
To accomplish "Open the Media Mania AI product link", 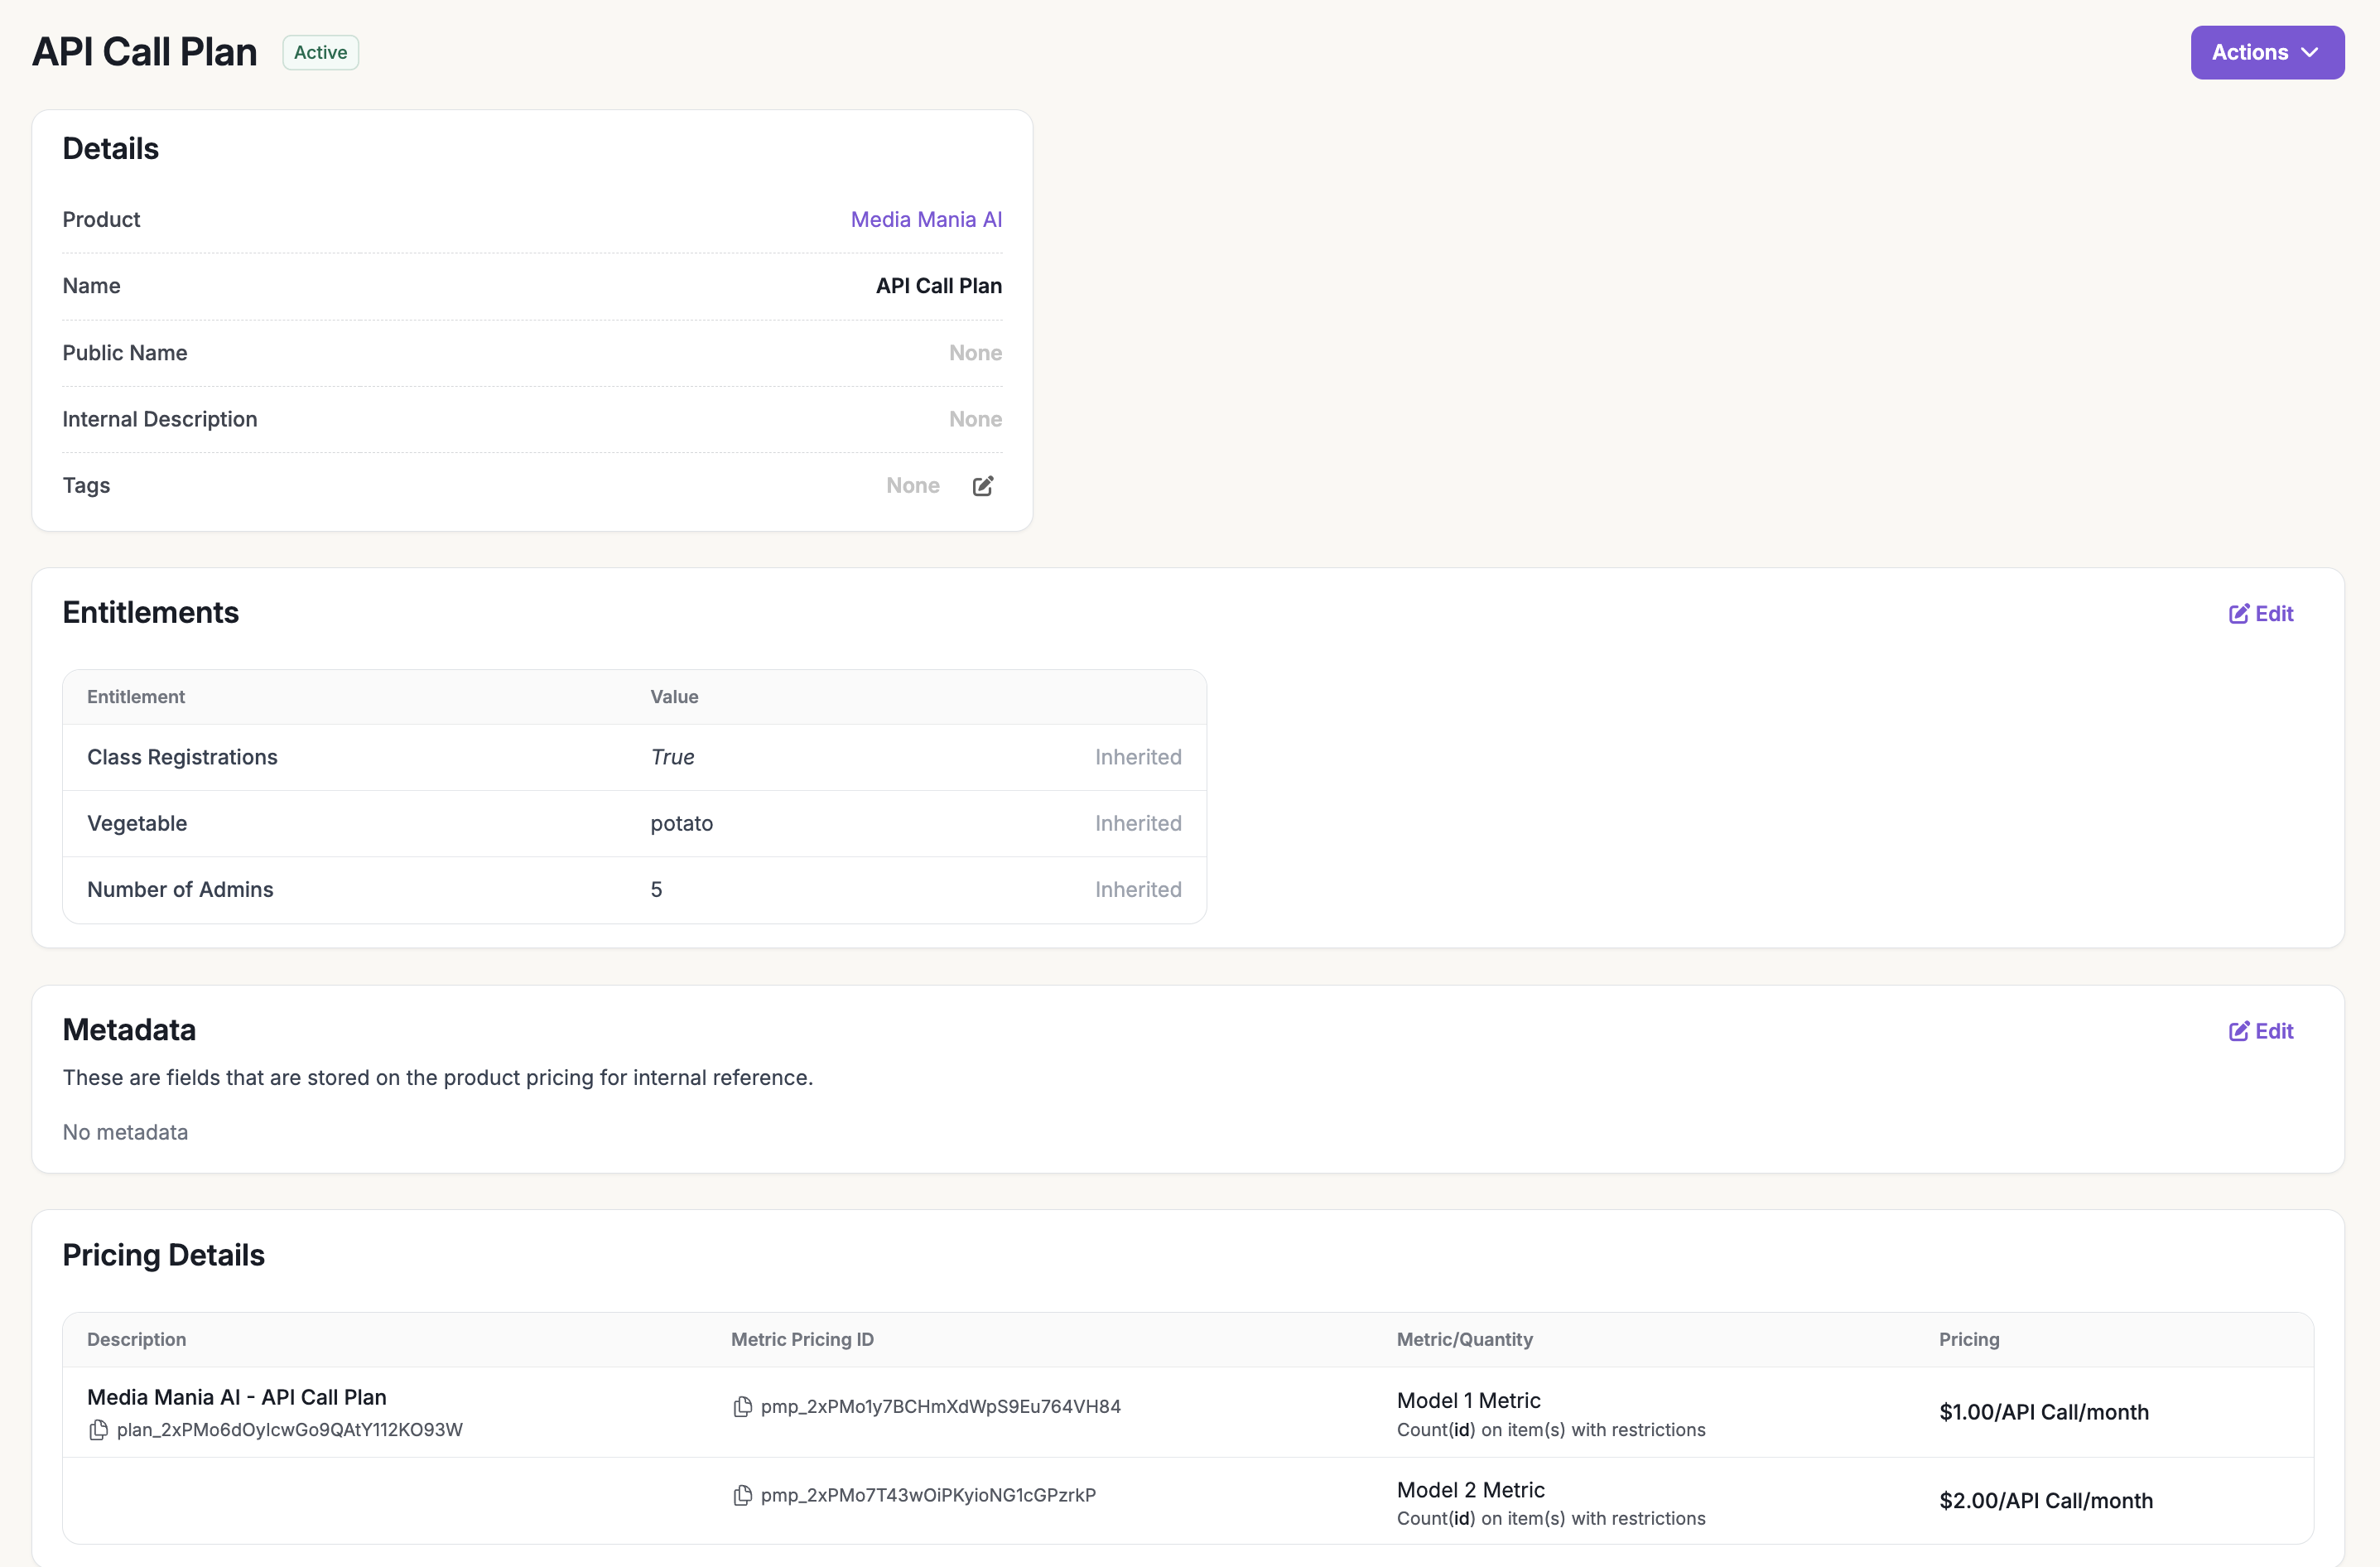I will tap(925, 219).
